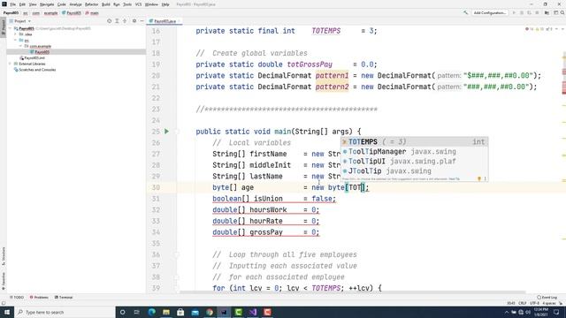Image resolution: width=566 pixels, height=318 pixels.
Task: Click the CRLF line separator in status bar
Action: point(523,303)
